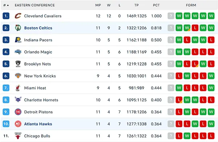Click the Indiana Pacers logo
The width and height of the screenshot is (218, 142).
click(18, 40)
